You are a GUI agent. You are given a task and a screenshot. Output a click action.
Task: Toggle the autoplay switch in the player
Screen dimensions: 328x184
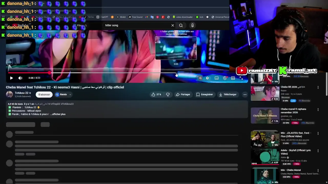(x=207, y=78)
